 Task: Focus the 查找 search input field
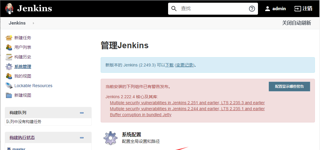(213, 9)
